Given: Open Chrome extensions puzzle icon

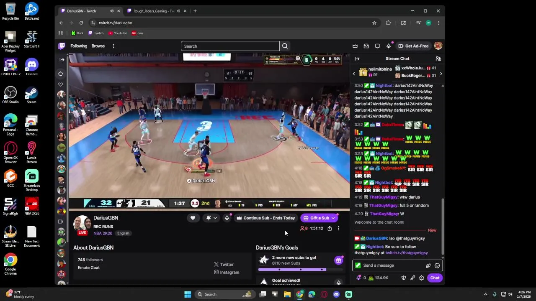Looking at the screenshot, I should point(388,23).
